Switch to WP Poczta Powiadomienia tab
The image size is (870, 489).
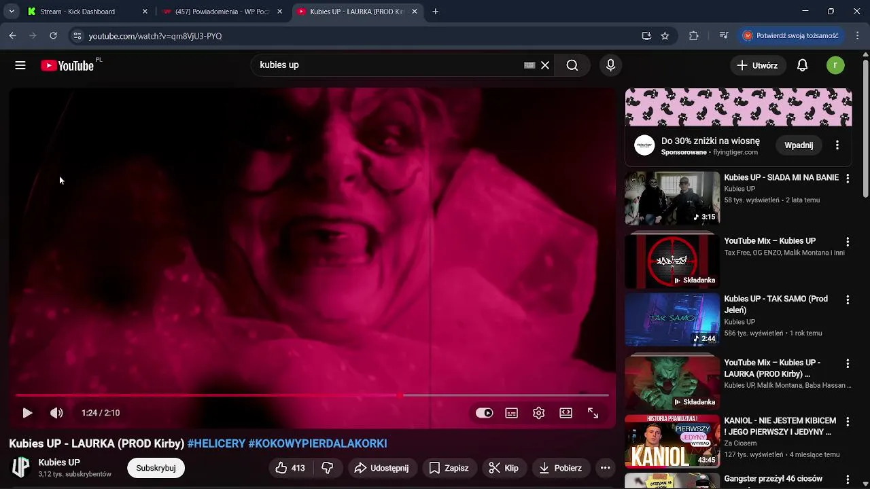click(222, 12)
